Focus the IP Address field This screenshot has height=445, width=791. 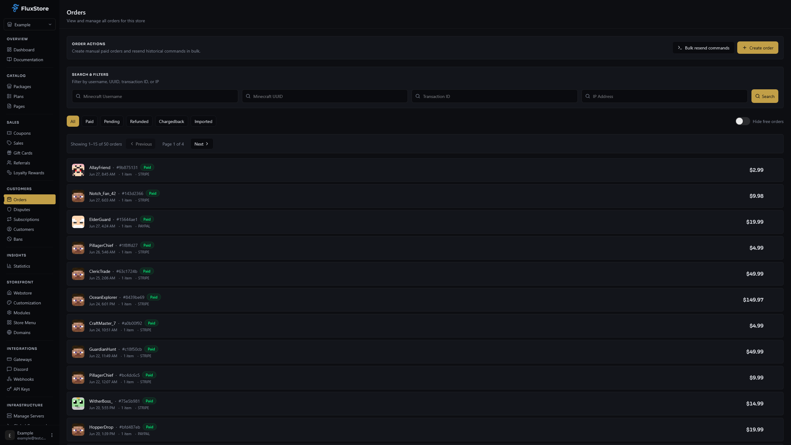(664, 96)
